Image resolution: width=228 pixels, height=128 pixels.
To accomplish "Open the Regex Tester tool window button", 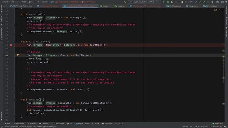I will (x=82, y=124).
